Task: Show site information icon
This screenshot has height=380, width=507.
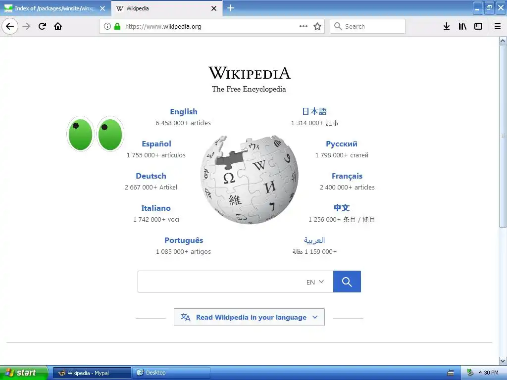Action: [x=107, y=26]
